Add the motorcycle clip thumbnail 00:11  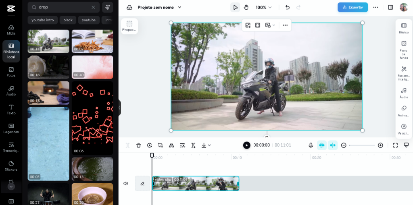[x=48, y=41]
